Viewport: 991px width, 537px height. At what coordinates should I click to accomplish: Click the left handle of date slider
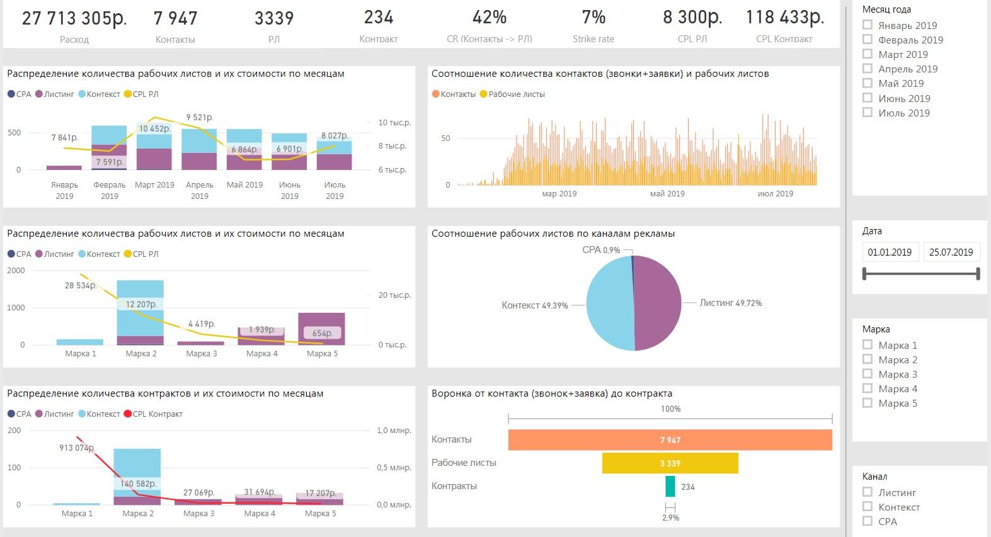[865, 274]
